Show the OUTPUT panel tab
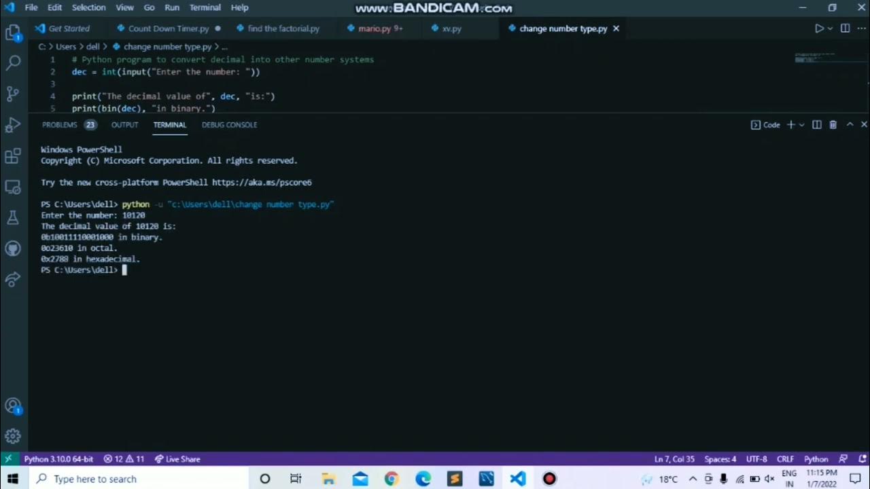870x489 pixels. tap(124, 125)
